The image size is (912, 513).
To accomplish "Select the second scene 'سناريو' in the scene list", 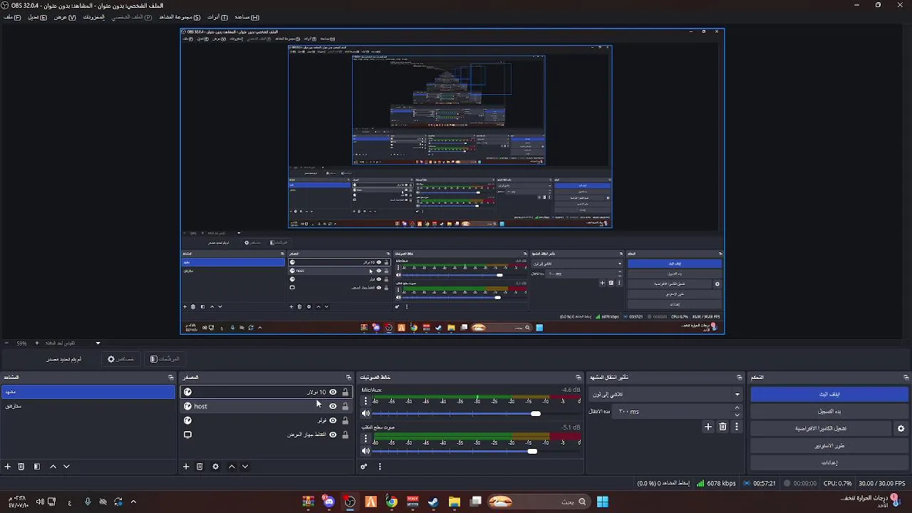I will pyautogui.click(x=87, y=406).
